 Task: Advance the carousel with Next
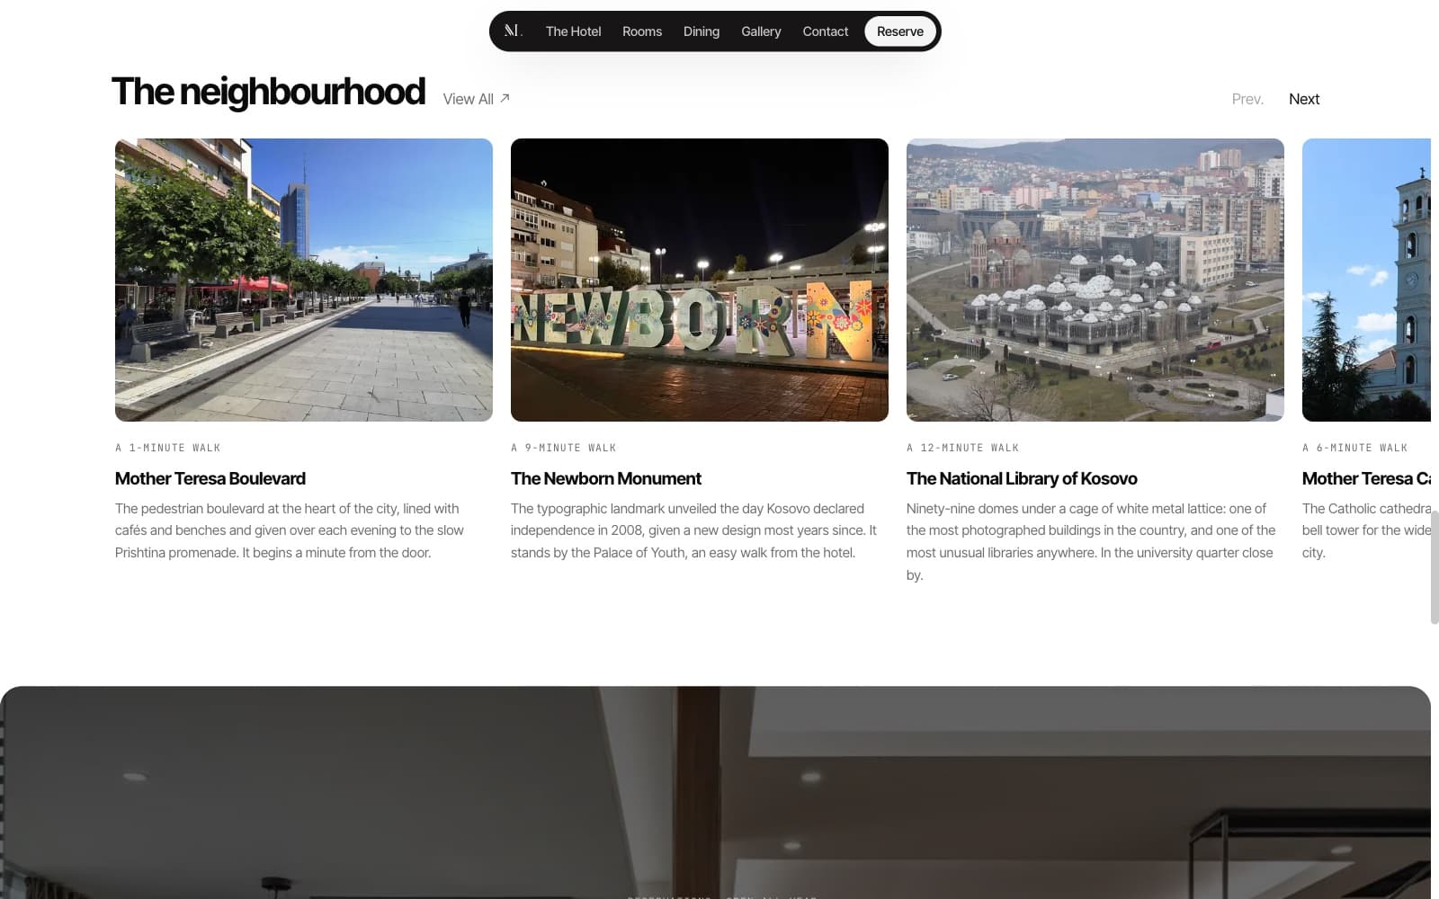(1304, 99)
